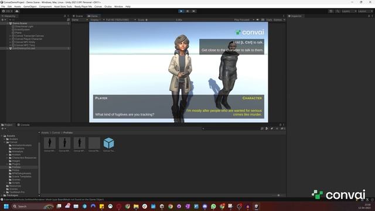This screenshot has height=211, width=375.
Task: Open the Layers dropdown
Action: tap(349, 11)
